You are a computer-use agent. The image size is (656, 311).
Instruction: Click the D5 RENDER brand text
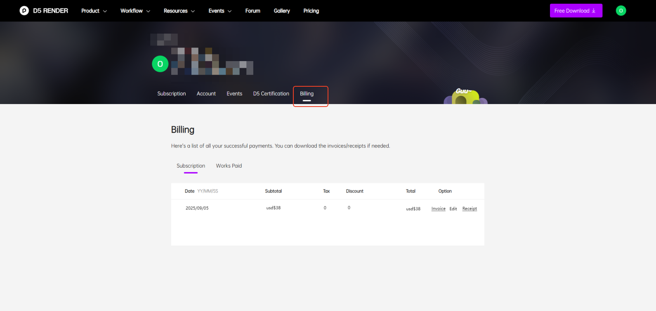(x=51, y=11)
